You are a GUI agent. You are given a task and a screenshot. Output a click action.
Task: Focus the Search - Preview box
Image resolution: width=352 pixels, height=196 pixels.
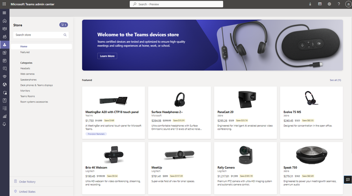[x=176, y=4]
